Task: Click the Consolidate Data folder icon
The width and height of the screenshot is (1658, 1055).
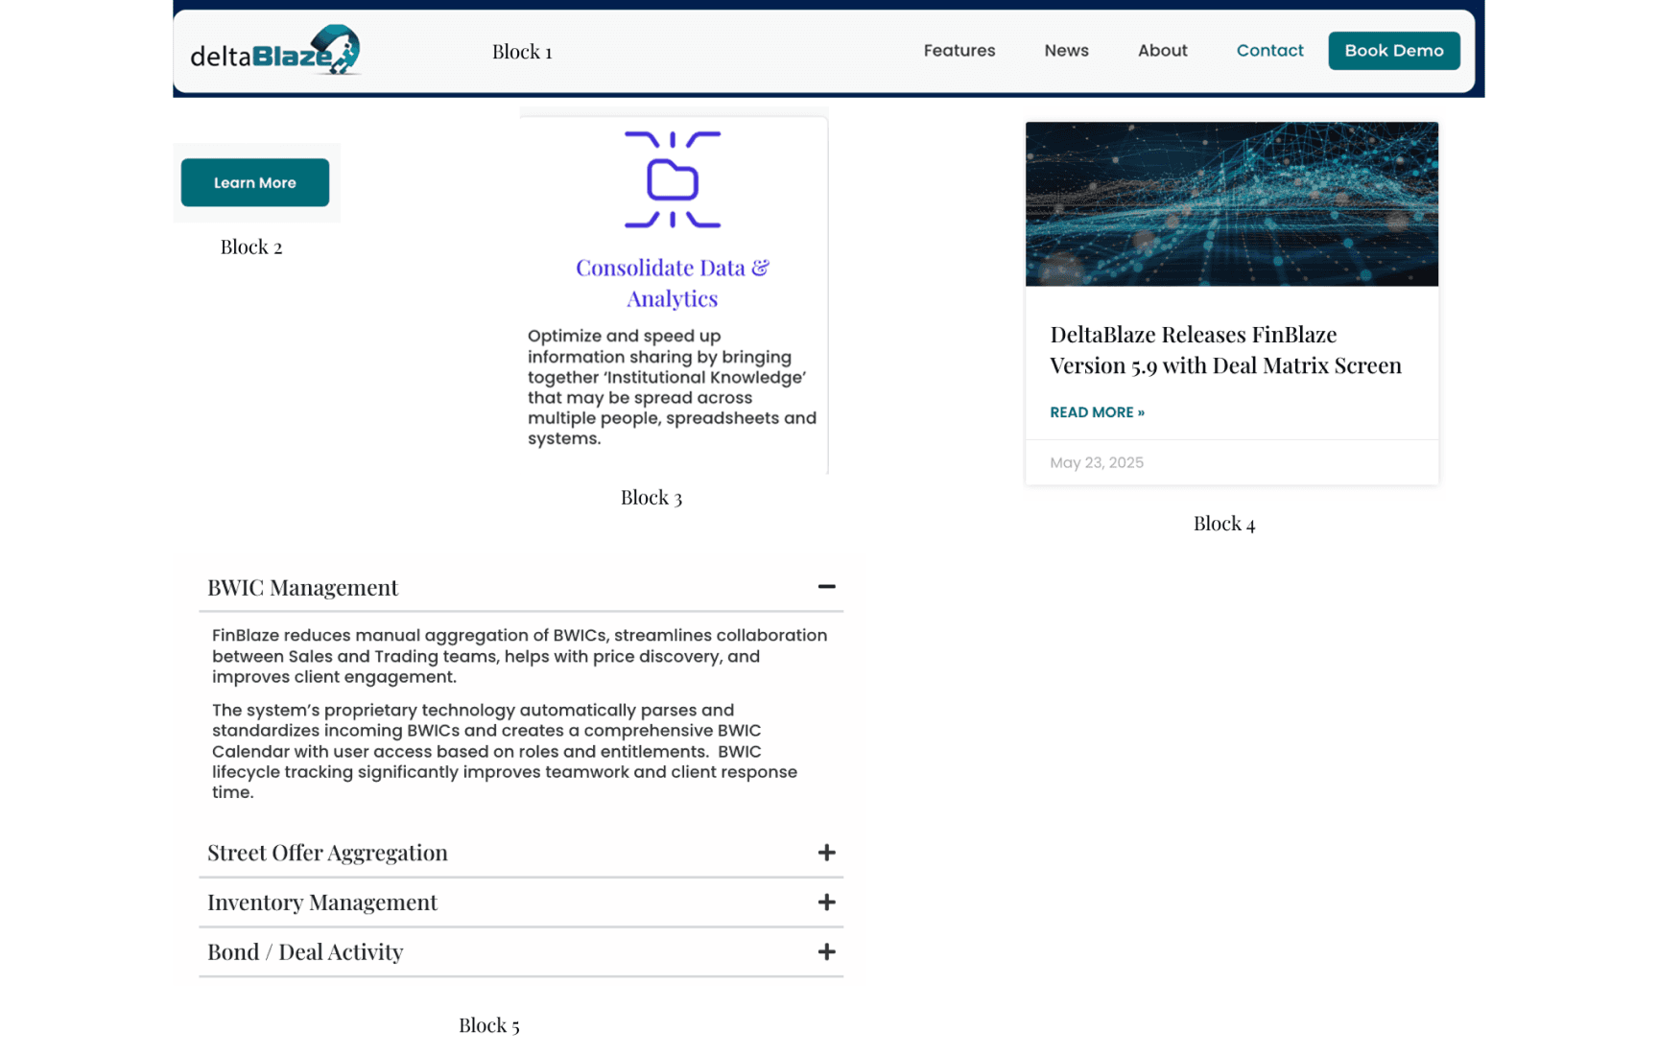Action: coord(673,179)
